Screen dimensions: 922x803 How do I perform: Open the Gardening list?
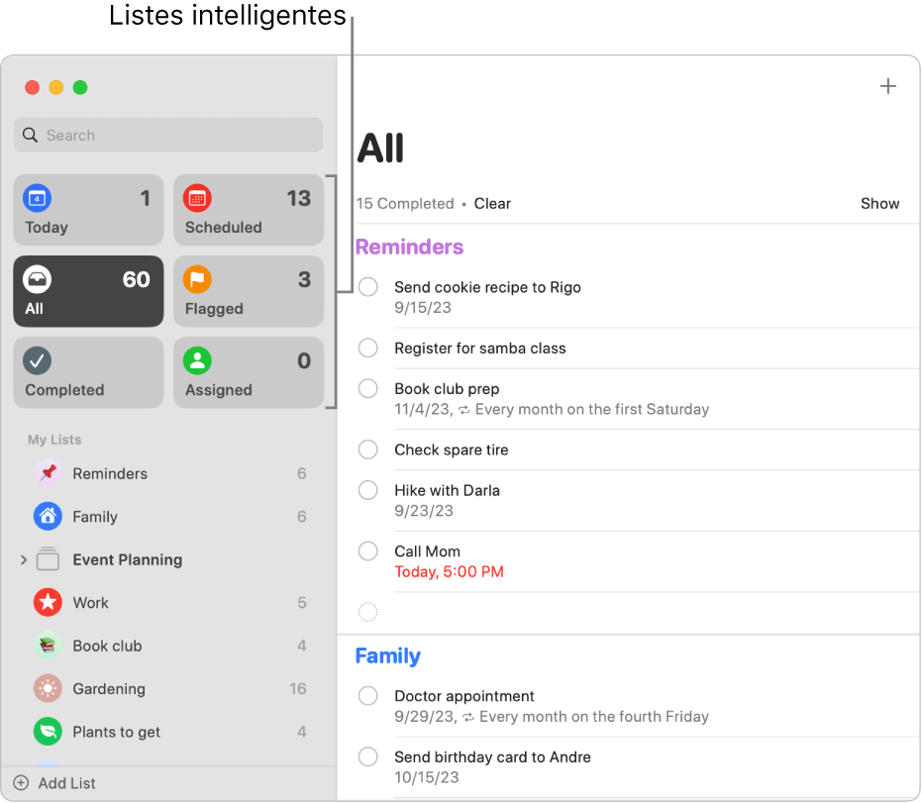109,689
